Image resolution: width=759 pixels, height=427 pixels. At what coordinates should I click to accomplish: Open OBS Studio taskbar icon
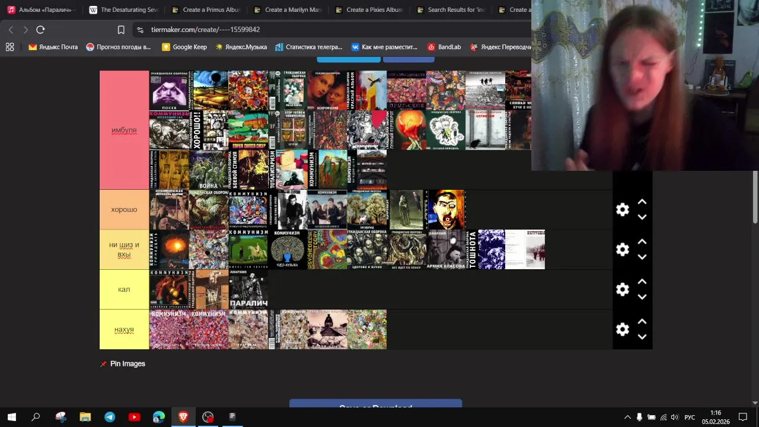point(208,418)
